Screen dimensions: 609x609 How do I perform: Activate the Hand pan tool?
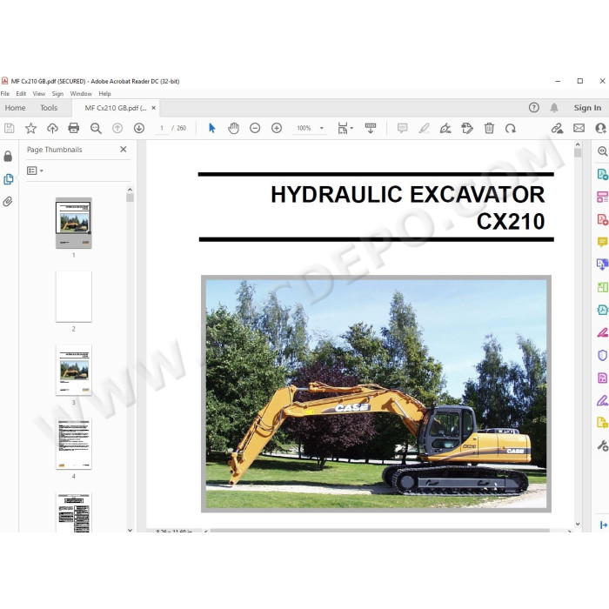[233, 128]
